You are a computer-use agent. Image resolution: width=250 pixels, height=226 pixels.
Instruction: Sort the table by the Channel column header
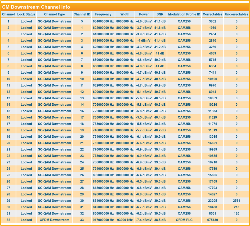pos(8,14)
